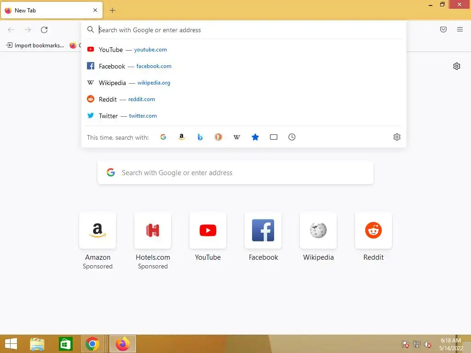This screenshot has width=471, height=353.
Task: Switch to Chrome in taskbar
Action: pyautogui.click(x=92, y=344)
